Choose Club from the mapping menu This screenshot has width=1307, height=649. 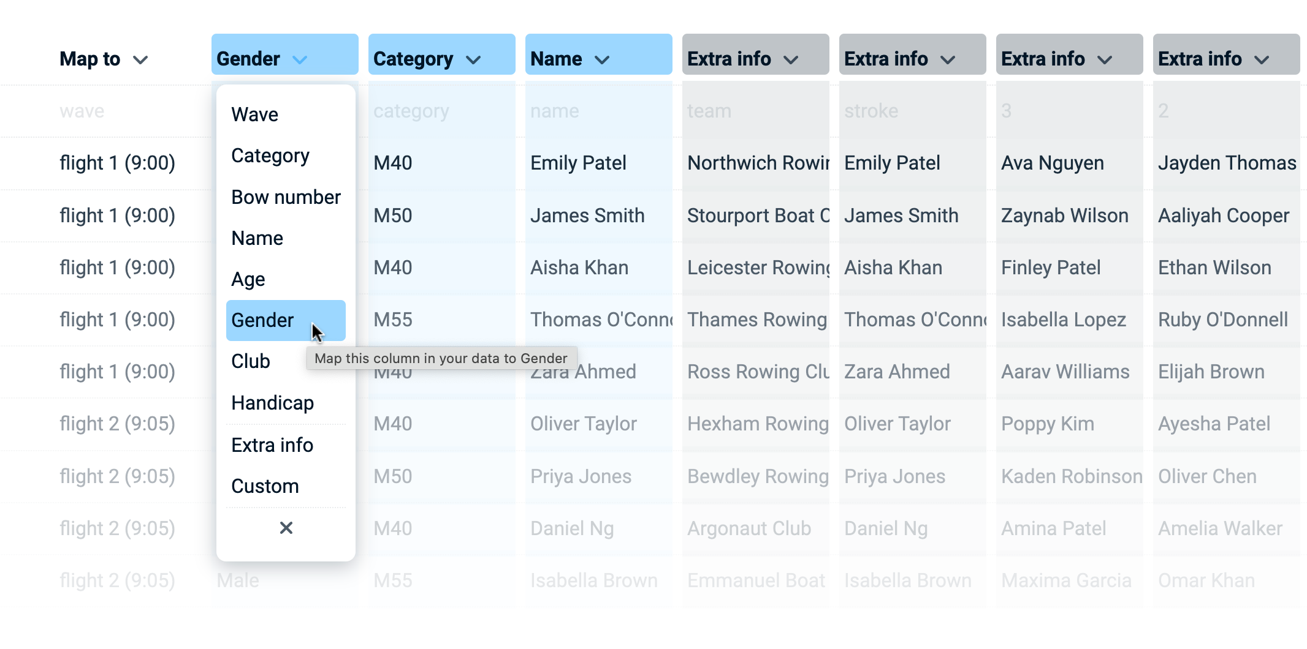(251, 361)
